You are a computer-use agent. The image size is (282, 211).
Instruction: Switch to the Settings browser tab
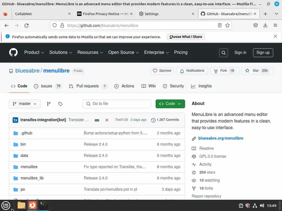coord(167,14)
